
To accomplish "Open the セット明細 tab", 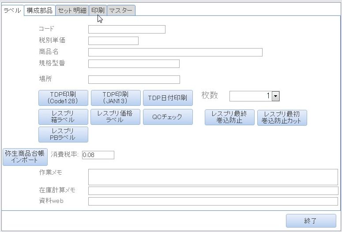I will click(x=72, y=11).
